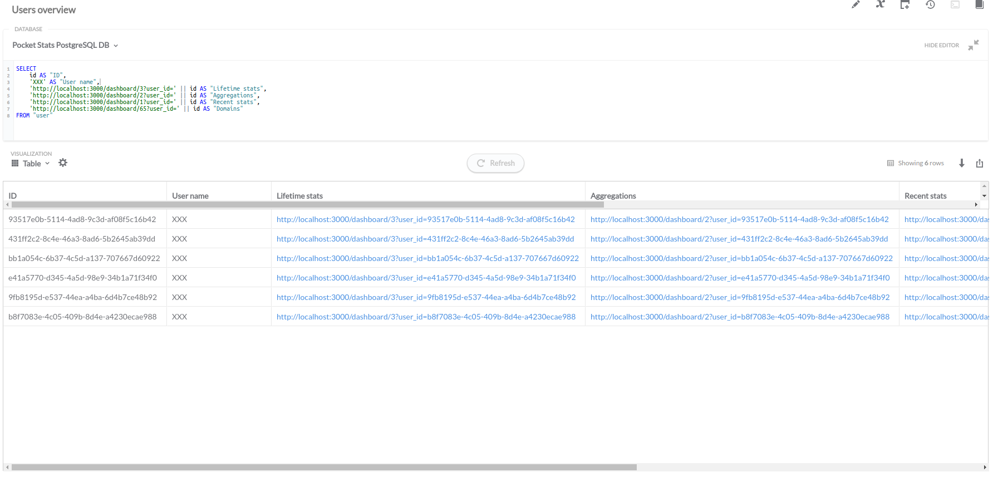Viewport: 998px width, 477px height.
Task: Click the Aggregations column header
Action: [613, 195]
